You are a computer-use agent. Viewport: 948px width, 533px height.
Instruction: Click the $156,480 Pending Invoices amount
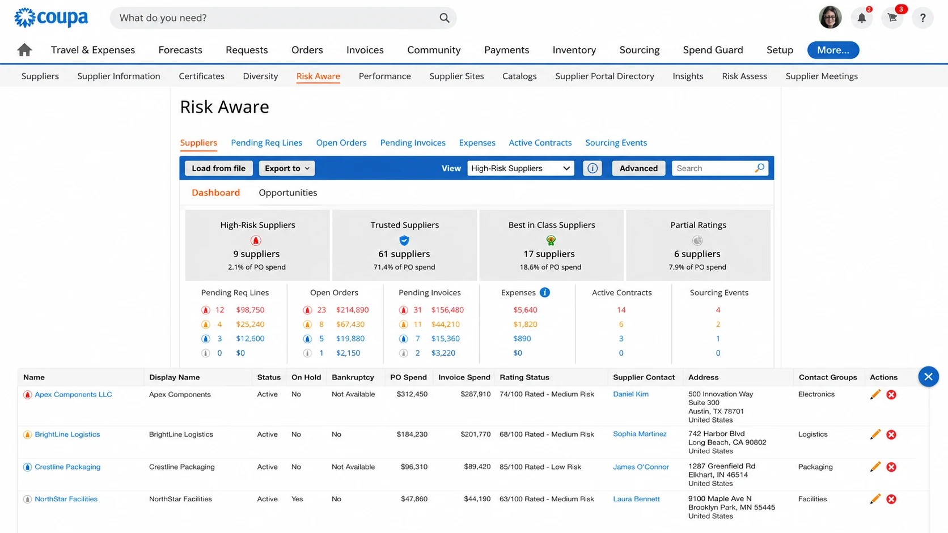coord(447,310)
